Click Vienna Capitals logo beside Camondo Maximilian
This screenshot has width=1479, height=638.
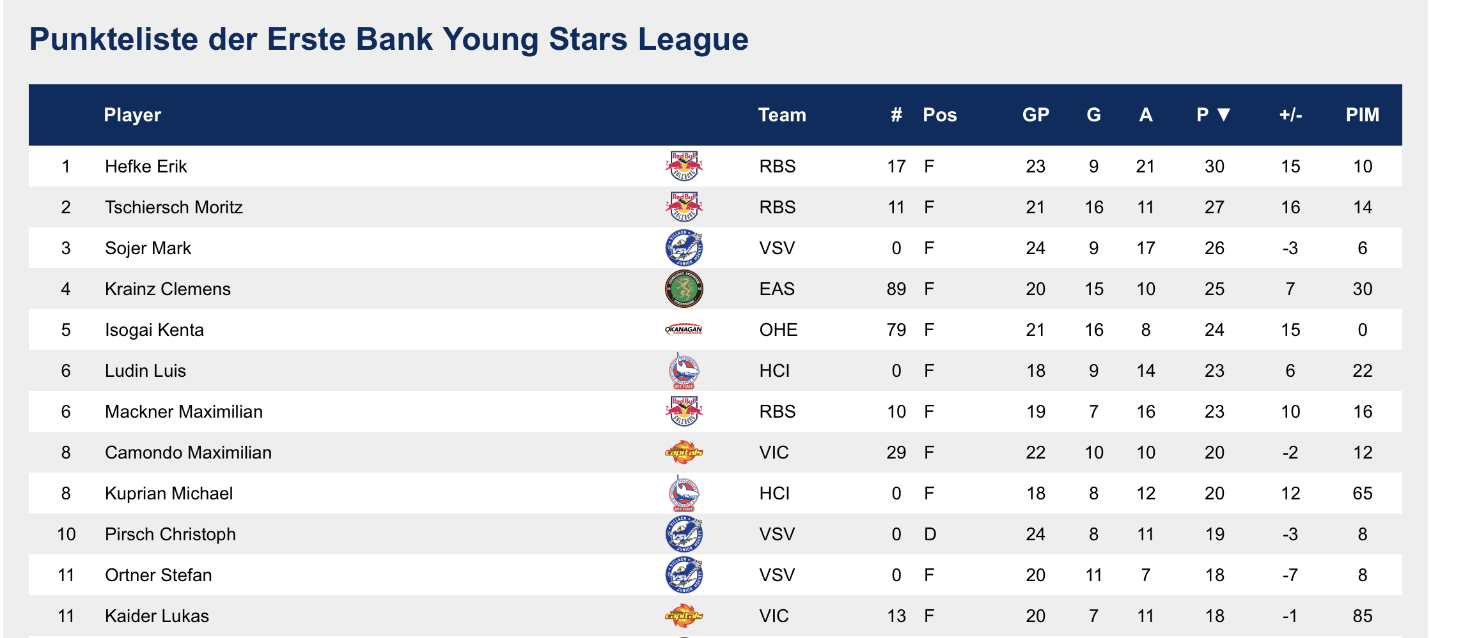coord(684,452)
